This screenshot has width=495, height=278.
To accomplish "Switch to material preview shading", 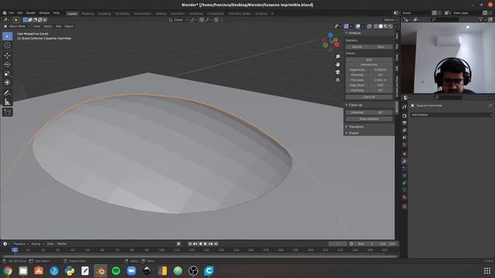I will click(x=386, y=26).
